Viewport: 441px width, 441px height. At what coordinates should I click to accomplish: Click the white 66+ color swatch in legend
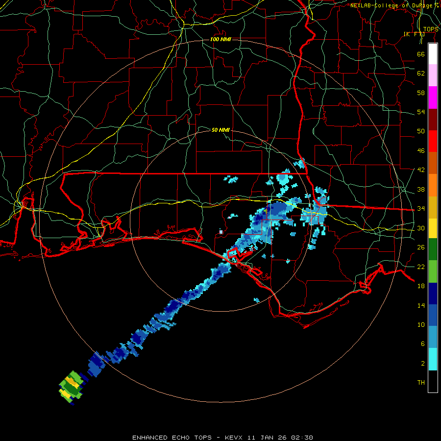tap(433, 54)
